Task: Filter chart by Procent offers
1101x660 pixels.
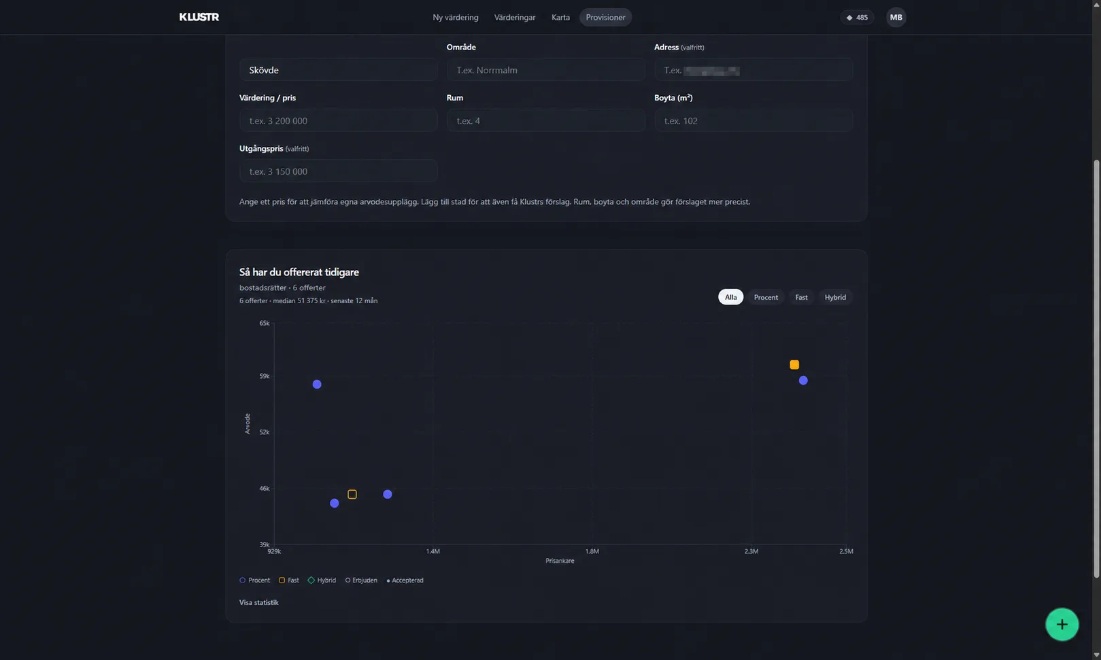Action: point(766,297)
